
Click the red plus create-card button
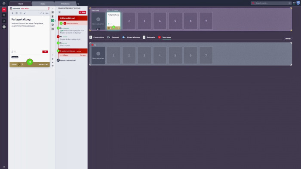click(4, 9)
